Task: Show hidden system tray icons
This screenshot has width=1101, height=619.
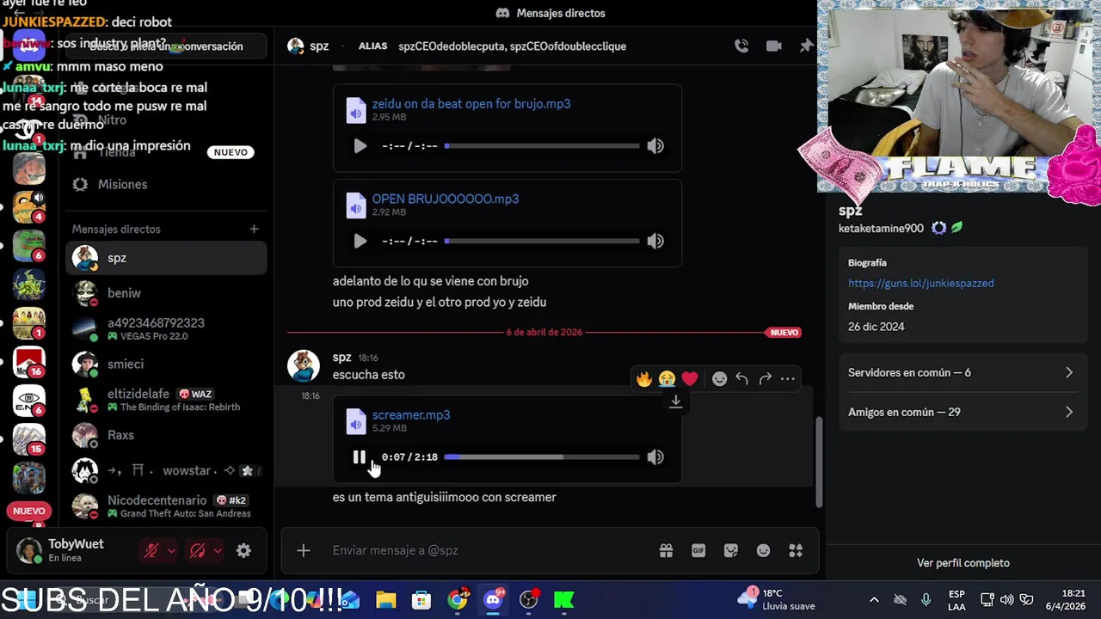Action: (x=874, y=600)
